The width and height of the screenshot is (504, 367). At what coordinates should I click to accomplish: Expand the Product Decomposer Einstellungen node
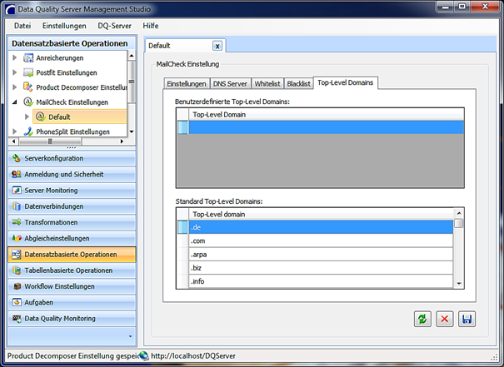[14, 87]
